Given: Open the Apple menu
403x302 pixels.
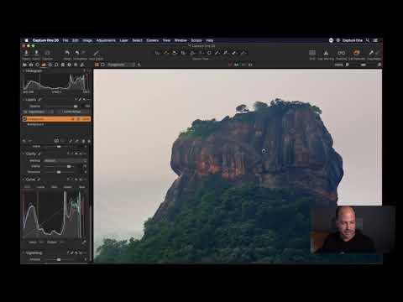Looking at the screenshot, I should tap(26, 40).
